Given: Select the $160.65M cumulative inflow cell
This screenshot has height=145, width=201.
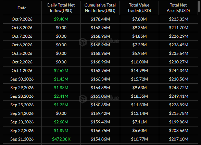Looking at the screenshot, I should pyautogui.click(x=100, y=105).
